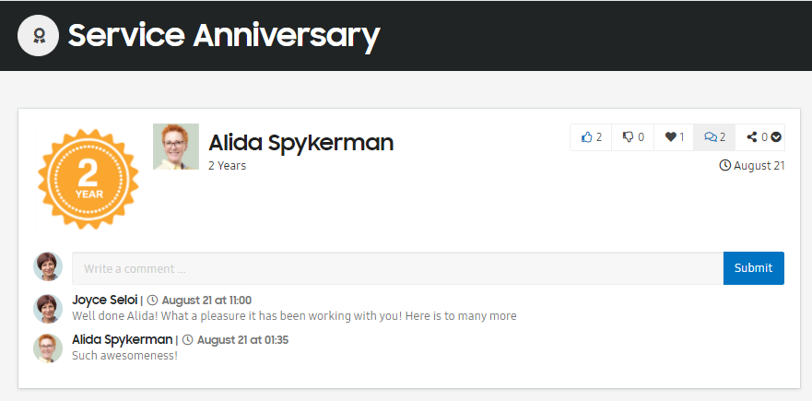Click the Alida Spykerman name heading
812x401 pixels.
click(300, 143)
